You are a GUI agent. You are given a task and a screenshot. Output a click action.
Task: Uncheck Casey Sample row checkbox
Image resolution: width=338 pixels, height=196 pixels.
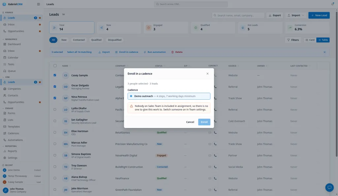point(55,75)
